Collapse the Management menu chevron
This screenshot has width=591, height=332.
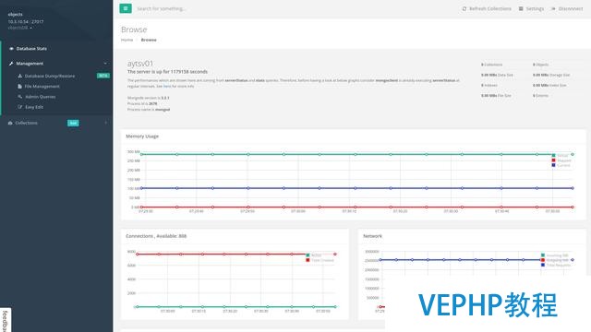tap(105, 64)
